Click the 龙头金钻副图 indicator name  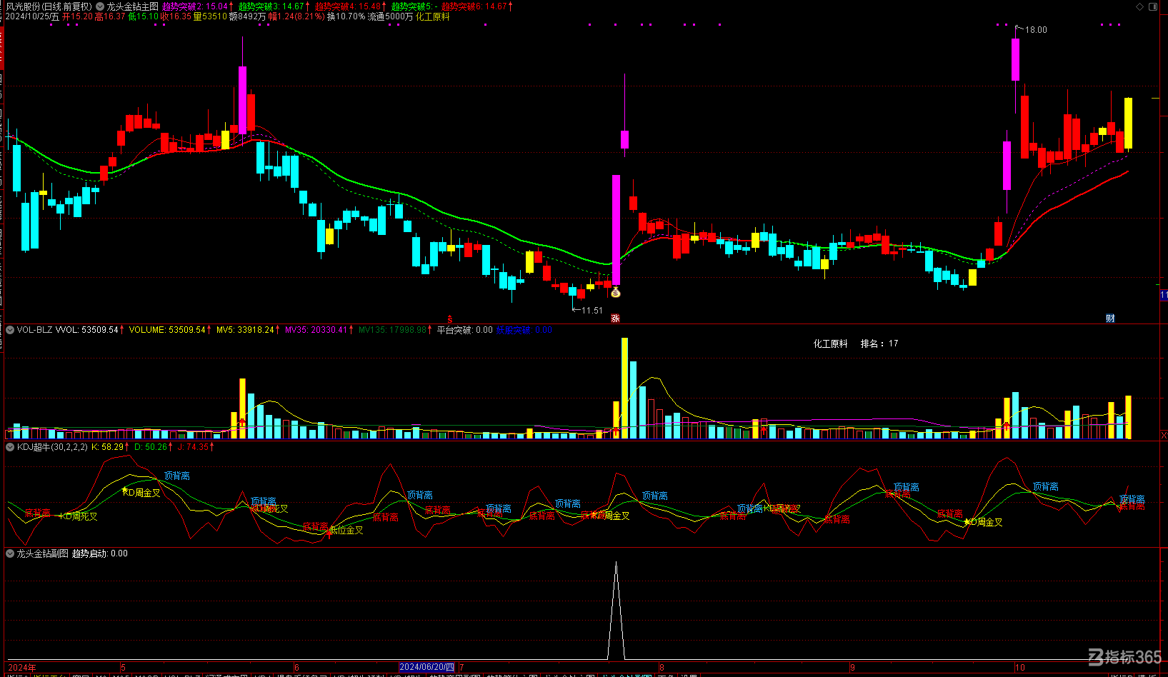pos(43,553)
